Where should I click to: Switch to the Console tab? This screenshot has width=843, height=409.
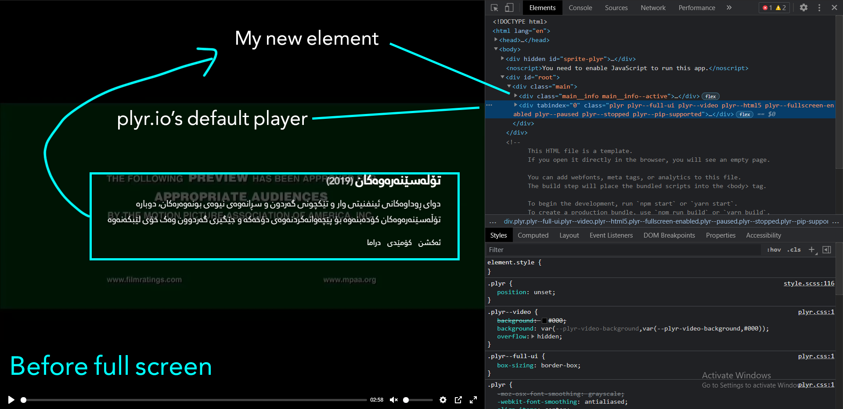(x=580, y=7)
